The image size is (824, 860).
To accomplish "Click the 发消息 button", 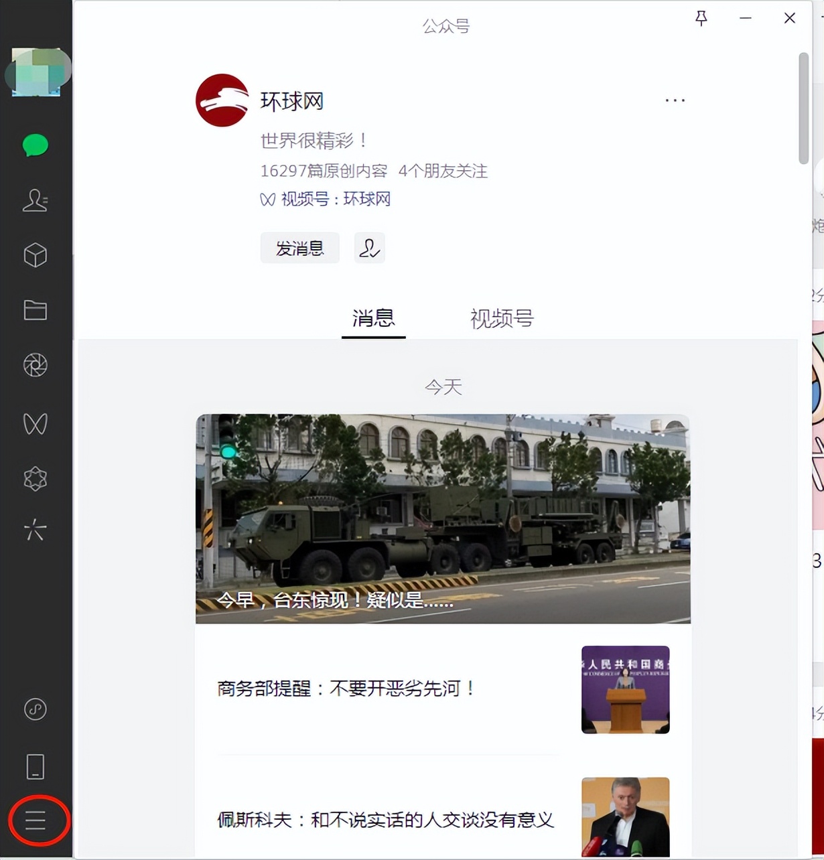I will (299, 247).
